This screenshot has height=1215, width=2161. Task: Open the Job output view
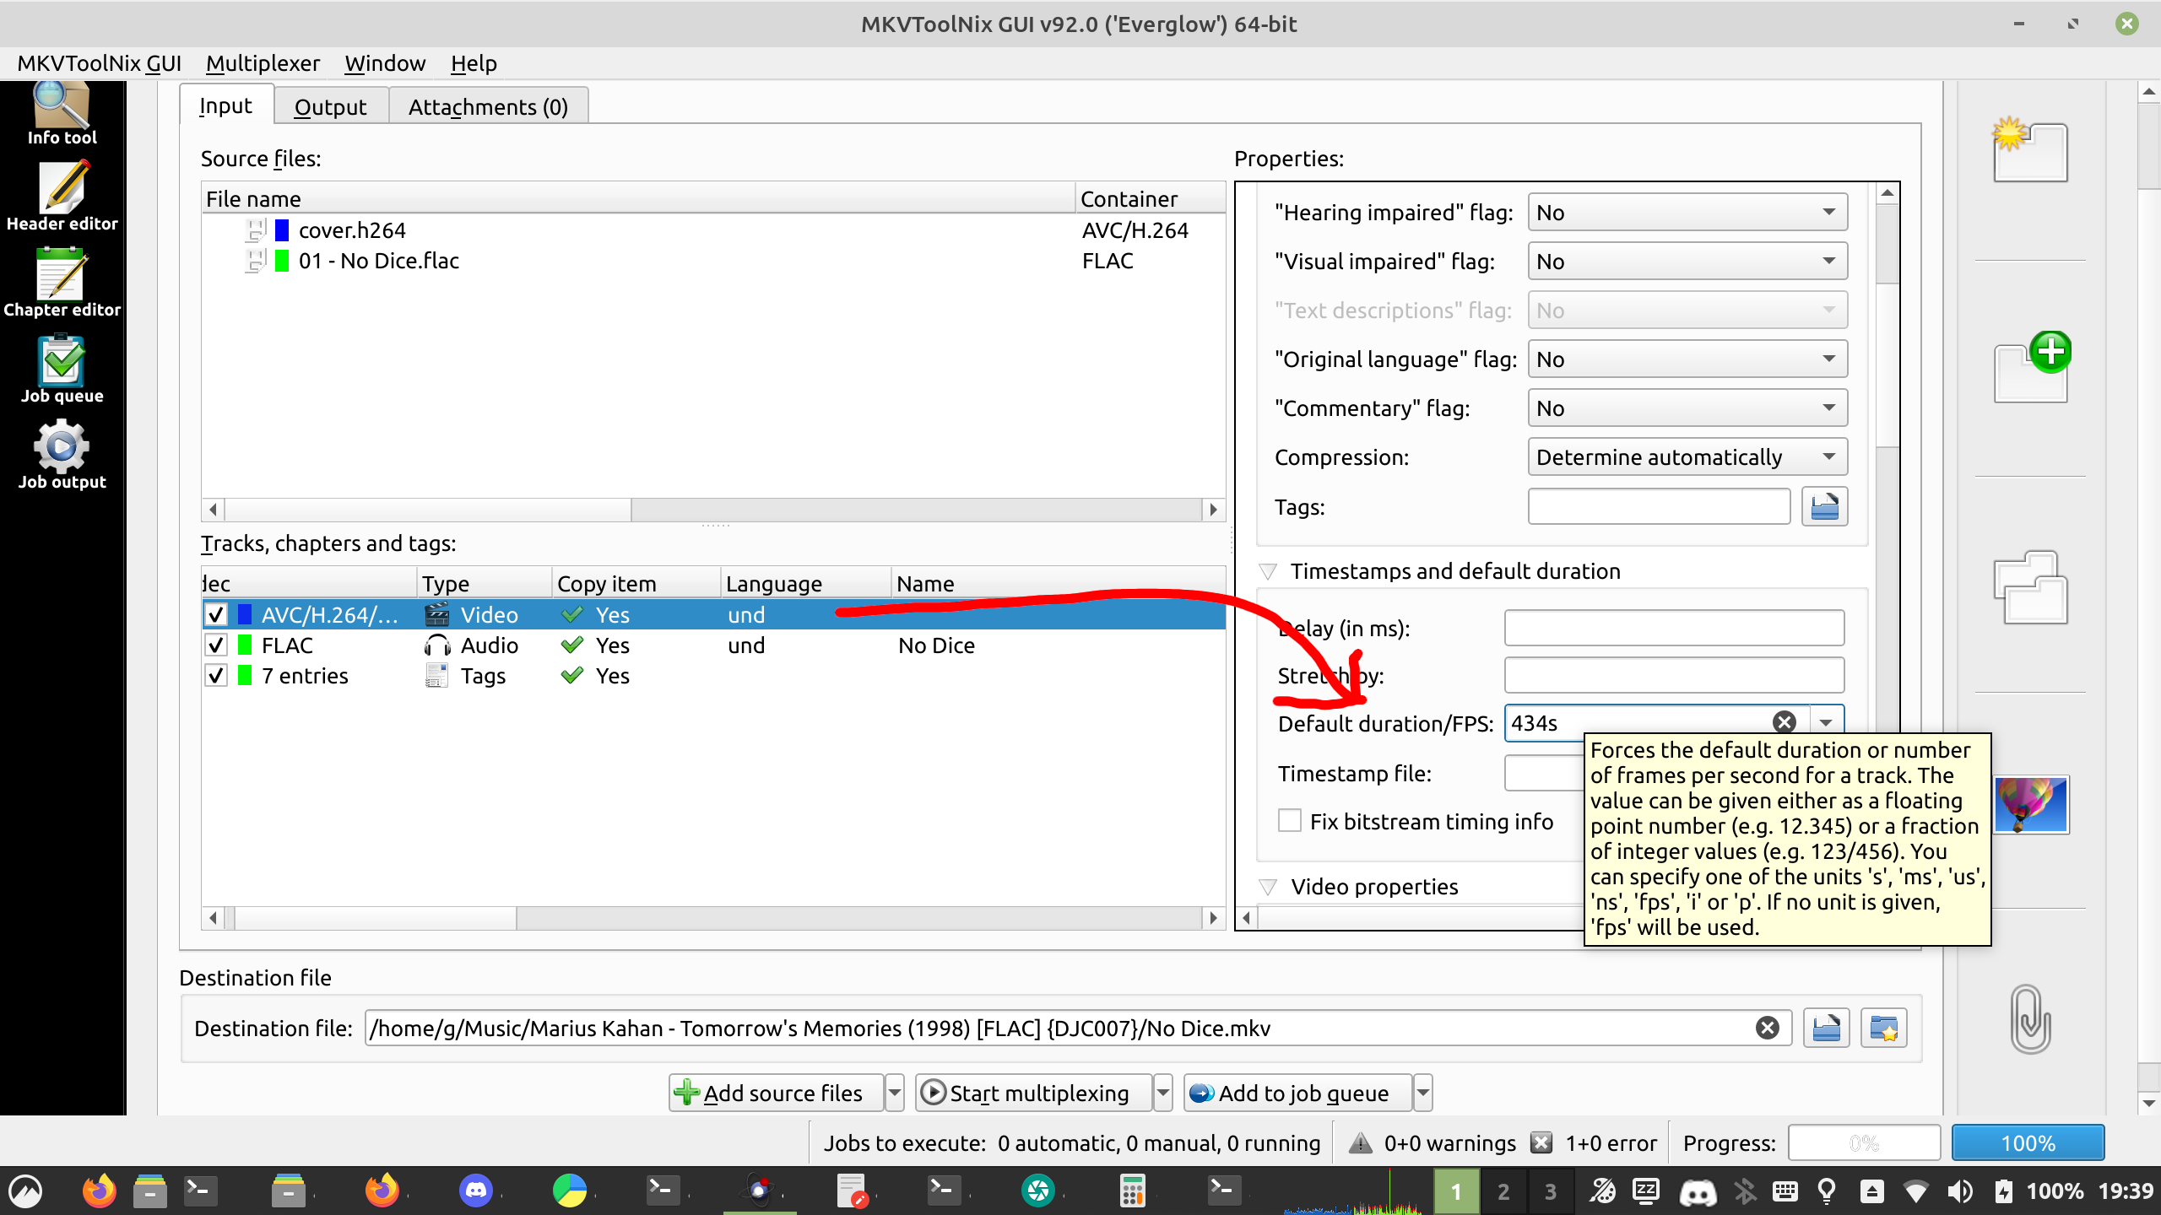(62, 456)
